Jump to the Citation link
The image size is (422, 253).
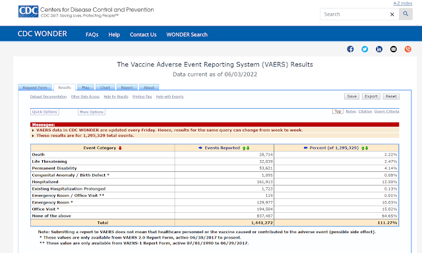coord(365,111)
